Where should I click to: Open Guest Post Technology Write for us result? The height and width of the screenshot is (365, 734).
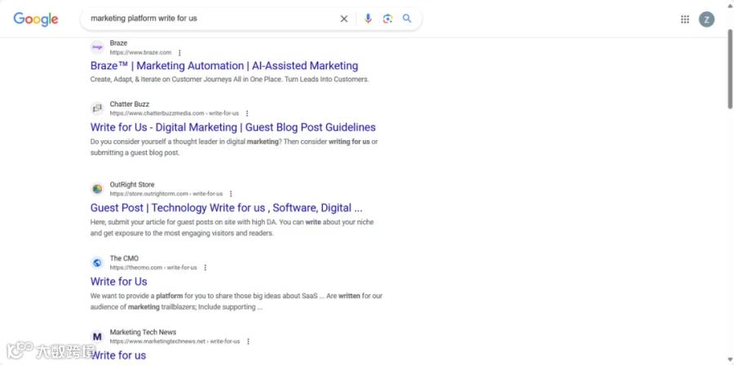(227, 208)
